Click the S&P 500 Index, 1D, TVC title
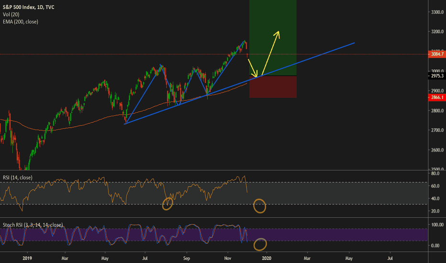The height and width of the screenshot is (263, 446). pyautogui.click(x=28, y=7)
